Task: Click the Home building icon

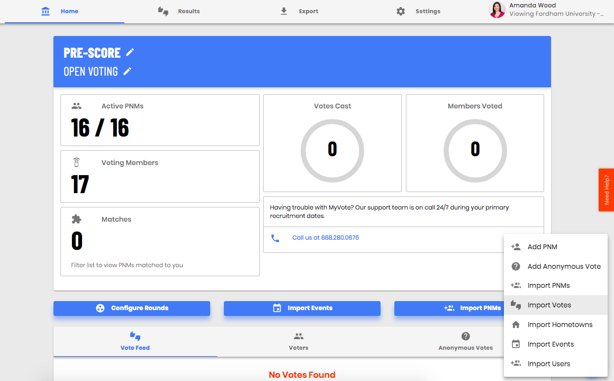Action: point(46,11)
